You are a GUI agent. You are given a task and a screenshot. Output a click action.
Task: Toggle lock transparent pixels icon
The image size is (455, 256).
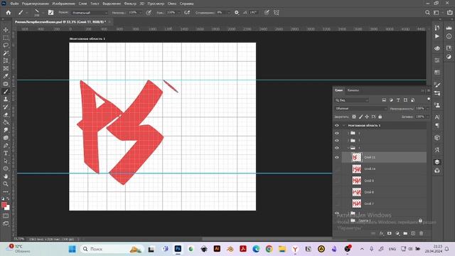[x=354, y=117]
